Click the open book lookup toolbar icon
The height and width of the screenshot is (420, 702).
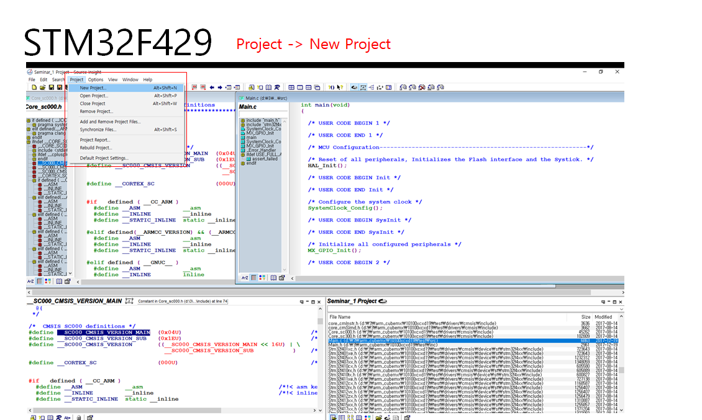(x=268, y=87)
